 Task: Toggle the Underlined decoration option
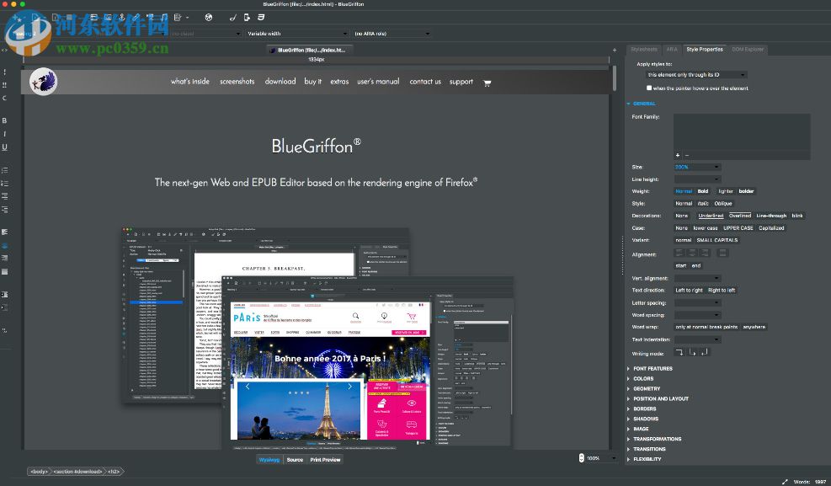point(710,216)
